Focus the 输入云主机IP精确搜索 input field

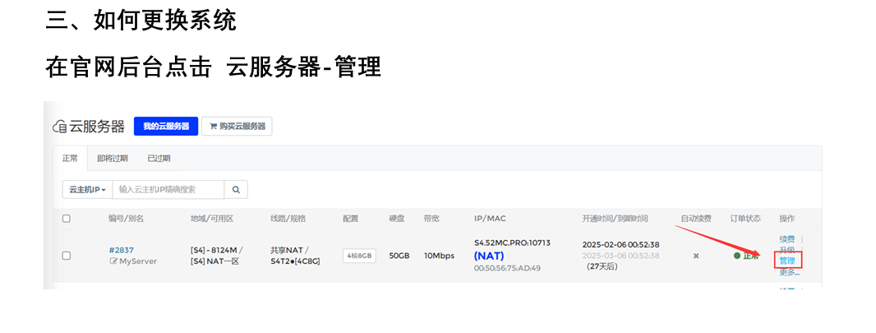(x=168, y=189)
